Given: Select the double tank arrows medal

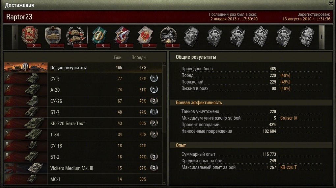Looking at the screenshot, I should (x=76, y=36).
